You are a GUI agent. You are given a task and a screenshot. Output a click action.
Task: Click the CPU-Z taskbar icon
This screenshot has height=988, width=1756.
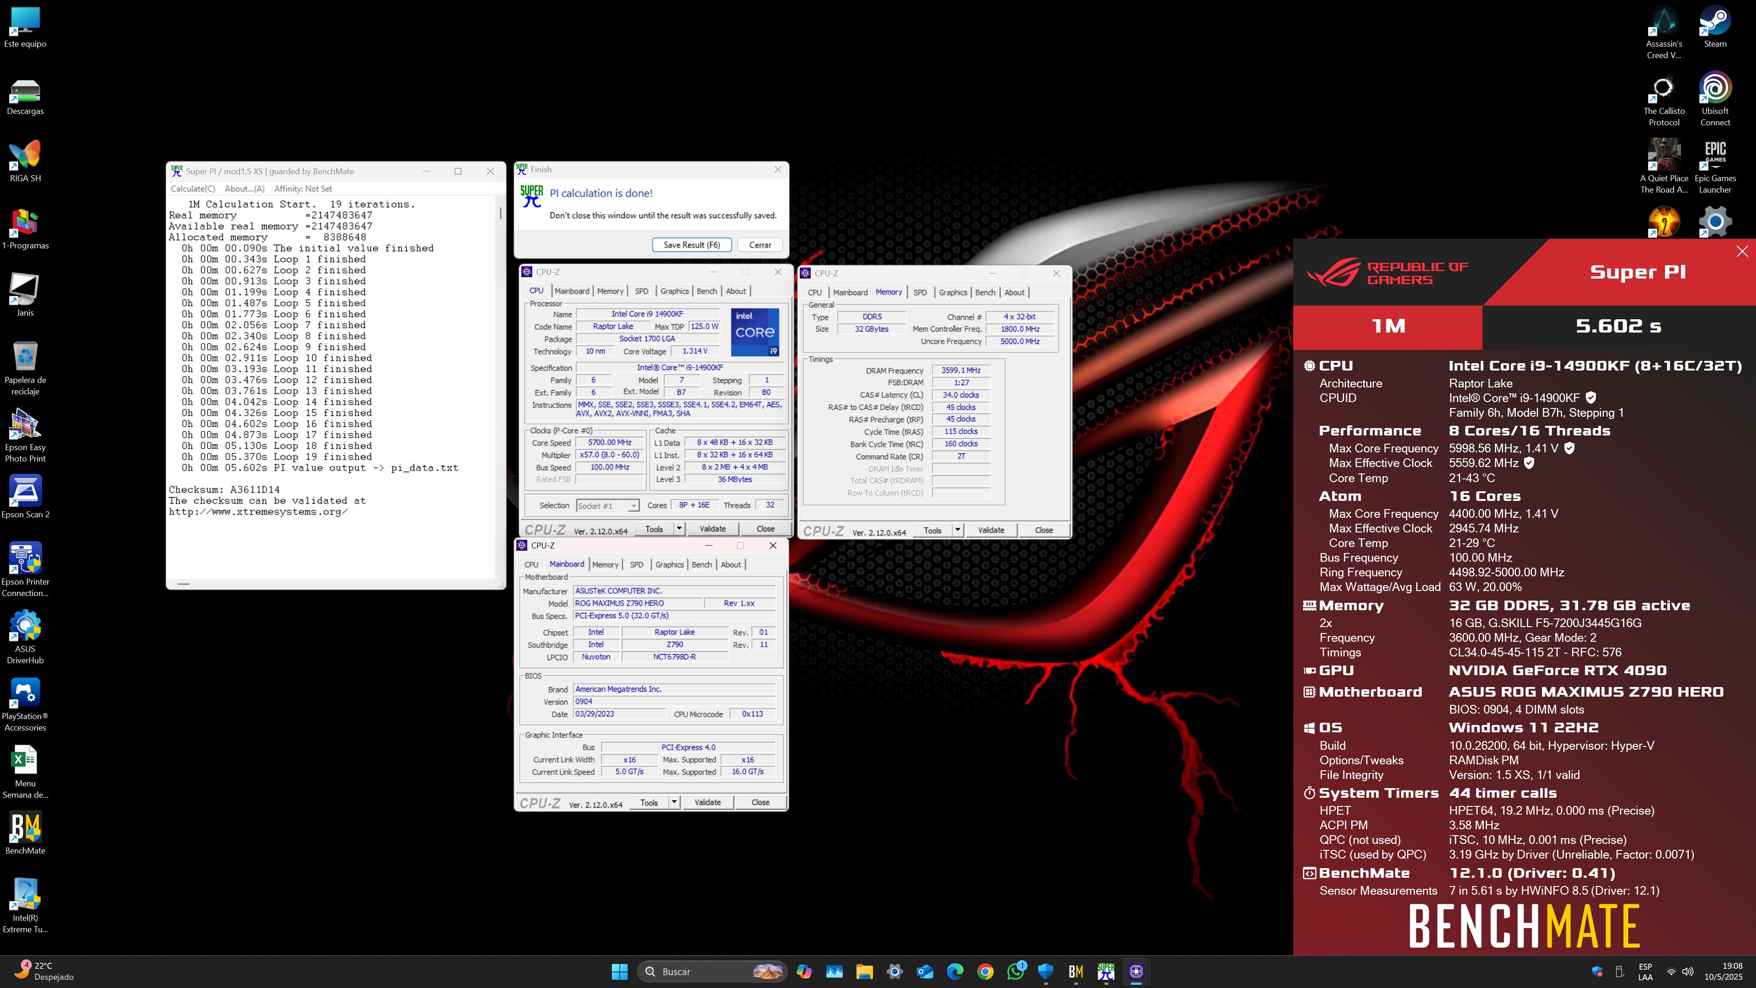(1135, 972)
